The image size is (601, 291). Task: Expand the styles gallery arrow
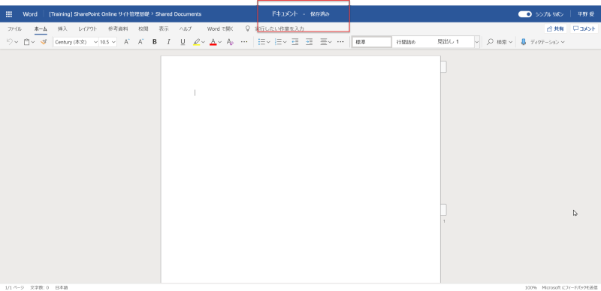[x=477, y=42]
